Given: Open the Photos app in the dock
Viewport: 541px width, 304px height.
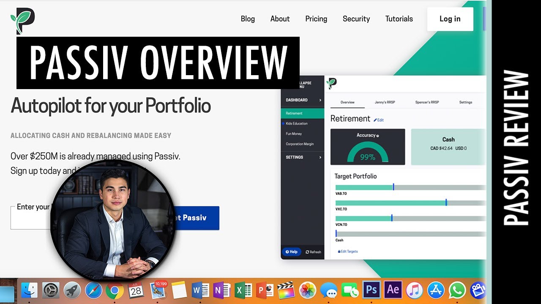Looking at the screenshot, I should (307, 290).
